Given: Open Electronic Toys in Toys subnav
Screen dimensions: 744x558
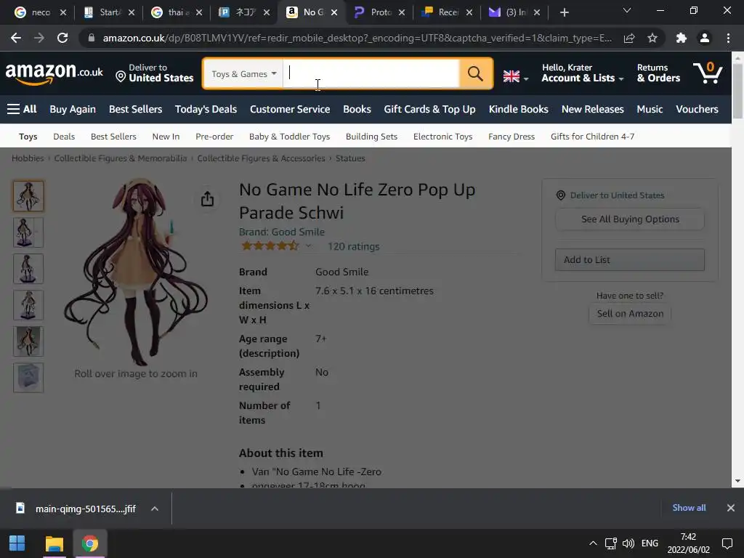Looking at the screenshot, I should pos(442,137).
